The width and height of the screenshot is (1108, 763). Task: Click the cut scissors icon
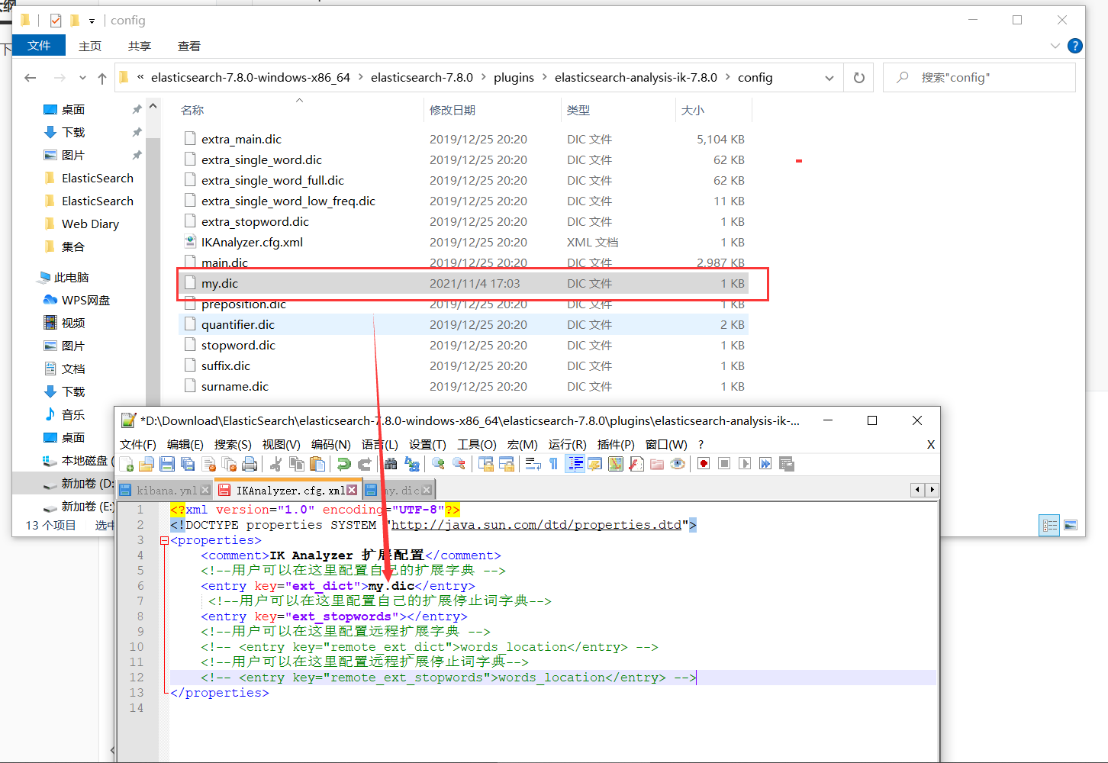click(276, 464)
